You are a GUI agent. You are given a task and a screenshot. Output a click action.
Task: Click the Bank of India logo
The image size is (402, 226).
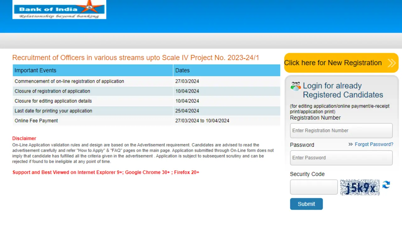pyautogui.click(x=59, y=9)
